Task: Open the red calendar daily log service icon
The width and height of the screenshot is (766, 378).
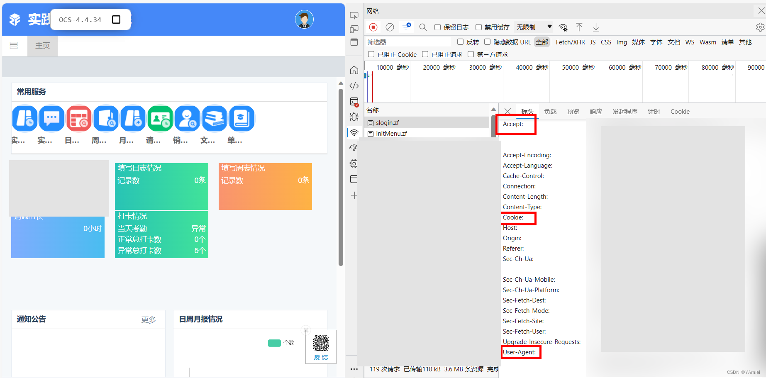Action: coord(79,119)
